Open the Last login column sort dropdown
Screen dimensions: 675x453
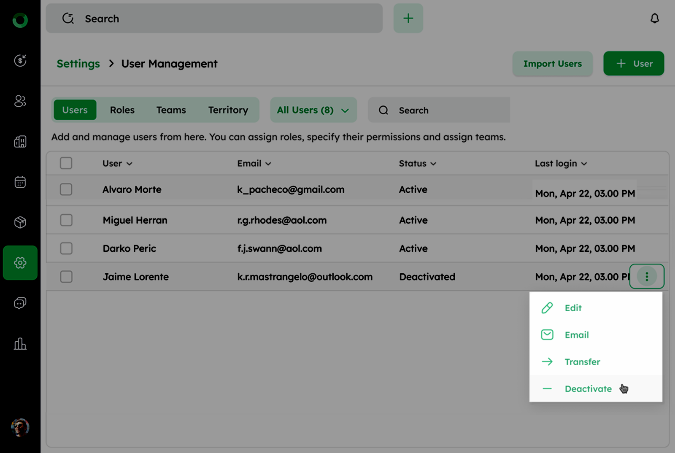(x=584, y=164)
